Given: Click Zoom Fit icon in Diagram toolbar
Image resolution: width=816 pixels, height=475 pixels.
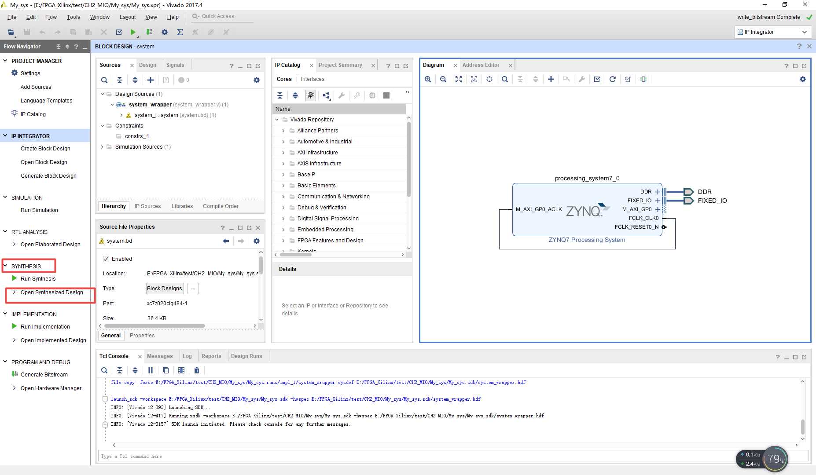Looking at the screenshot, I should pyautogui.click(x=459, y=79).
